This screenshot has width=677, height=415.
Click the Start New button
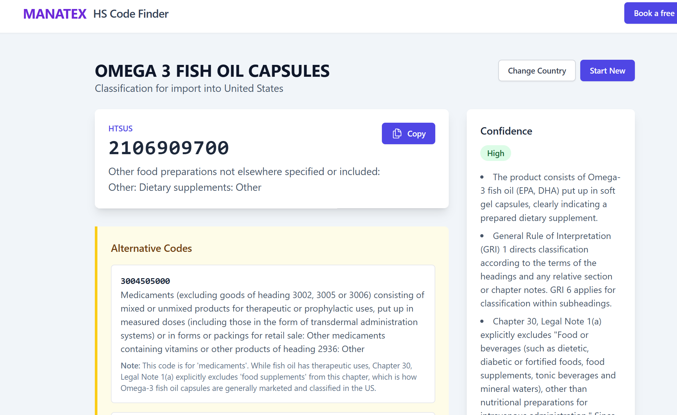coord(607,71)
